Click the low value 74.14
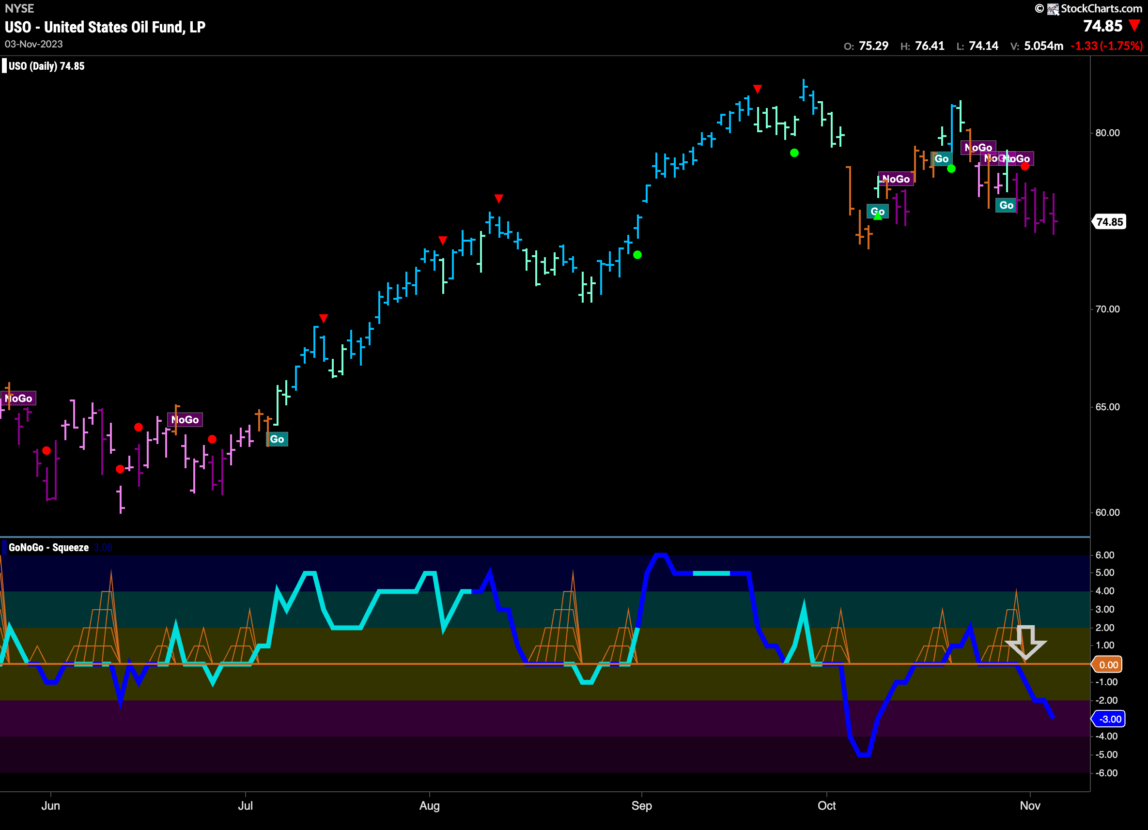 point(983,46)
